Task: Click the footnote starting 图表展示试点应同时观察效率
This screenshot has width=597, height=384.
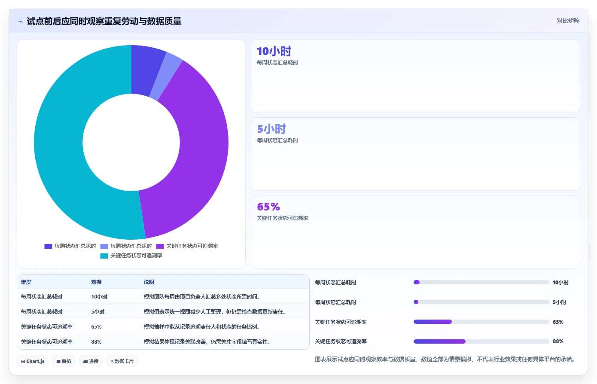Action: (x=445, y=359)
